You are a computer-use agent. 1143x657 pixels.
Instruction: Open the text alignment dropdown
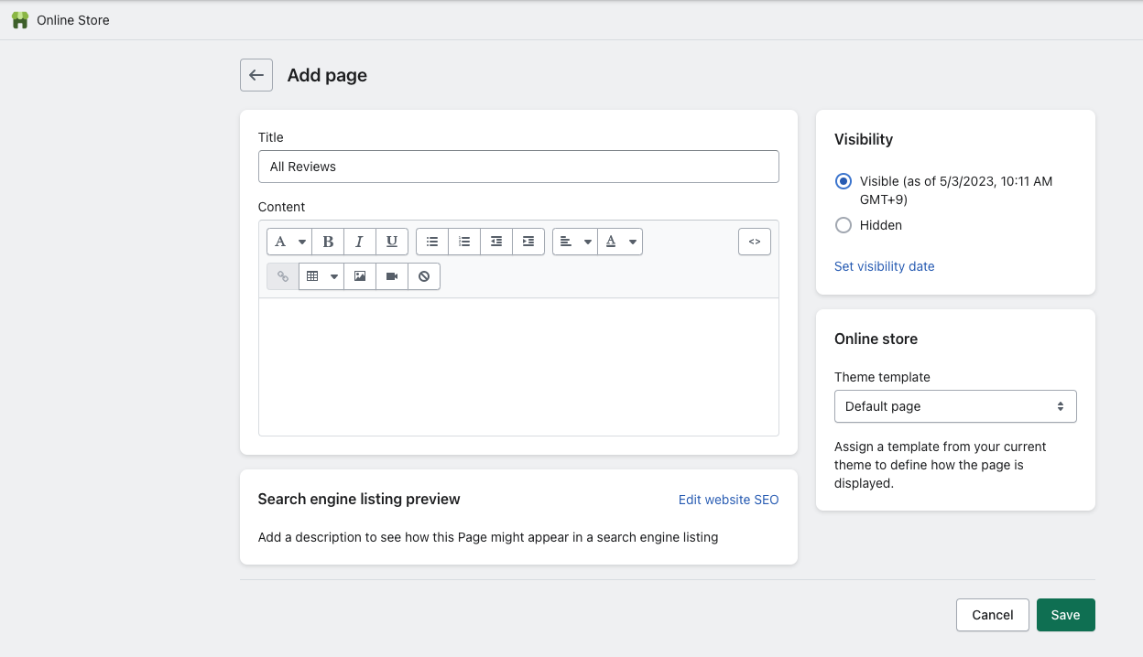(575, 242)
